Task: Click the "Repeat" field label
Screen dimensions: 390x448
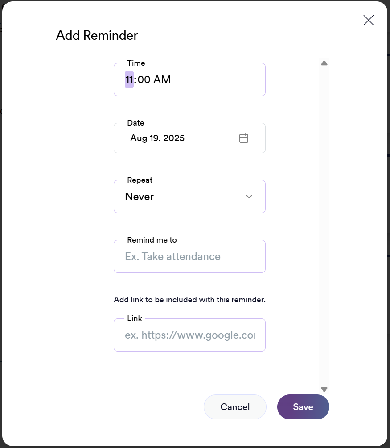Action: 140,180
